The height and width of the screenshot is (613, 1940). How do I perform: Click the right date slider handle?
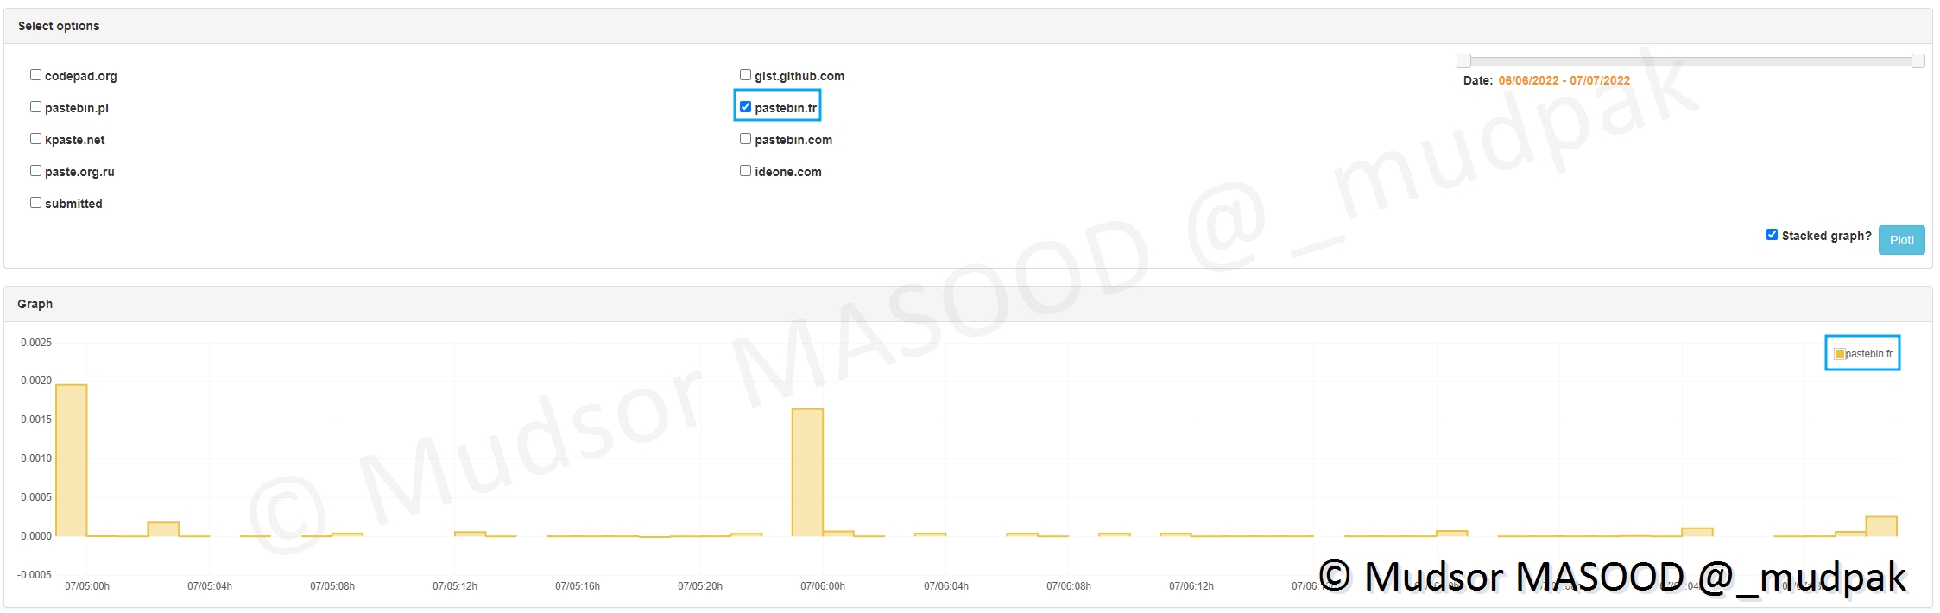(1918, 60)
